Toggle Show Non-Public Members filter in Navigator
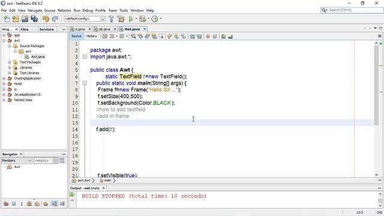 point(29,203)
